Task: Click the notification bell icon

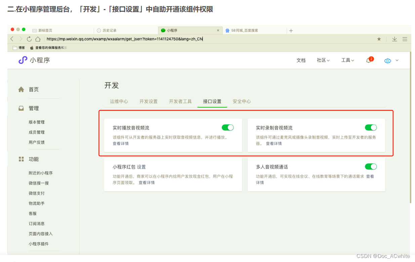Action: pos(369,61)
